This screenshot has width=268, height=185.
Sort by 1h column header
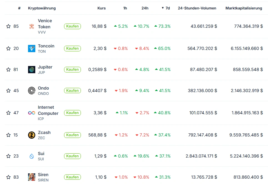pyautogui.click(x=125, y=8)
